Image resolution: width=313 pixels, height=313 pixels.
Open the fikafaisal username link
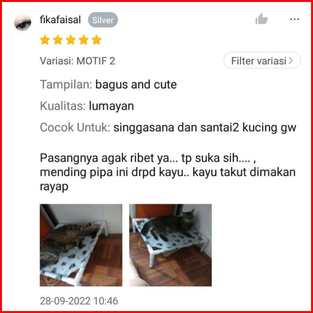pos(60,20)
